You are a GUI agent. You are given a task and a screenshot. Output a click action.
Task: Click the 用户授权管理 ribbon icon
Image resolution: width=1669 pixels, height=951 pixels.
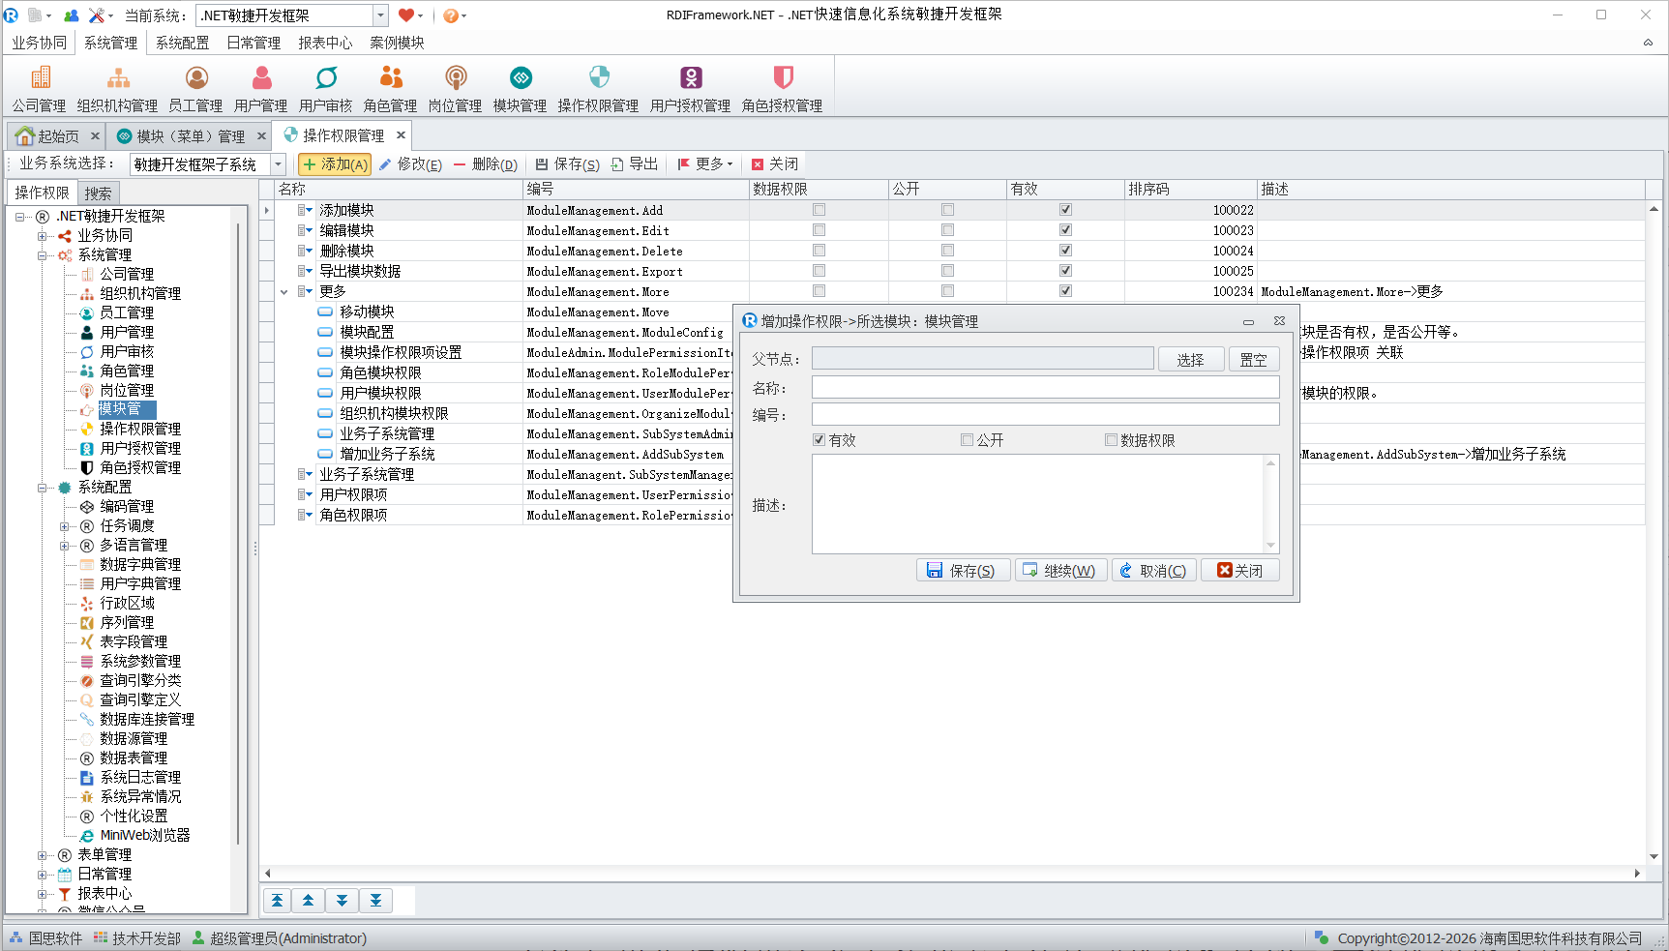(690, 89)
